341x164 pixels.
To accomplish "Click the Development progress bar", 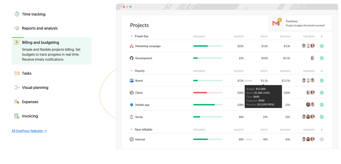I will [208, 58].
